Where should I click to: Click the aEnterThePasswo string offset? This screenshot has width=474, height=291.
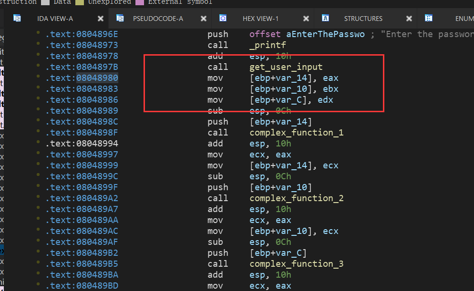pos(325,34)
